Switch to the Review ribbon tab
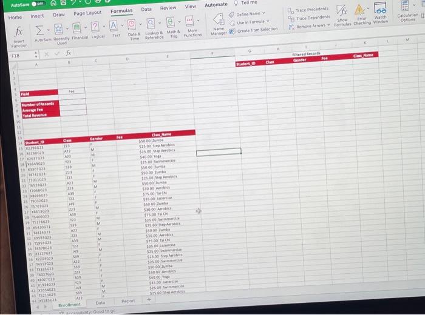Image resolution: width=425 pixels, height=315 pixels. click(168, 8)
